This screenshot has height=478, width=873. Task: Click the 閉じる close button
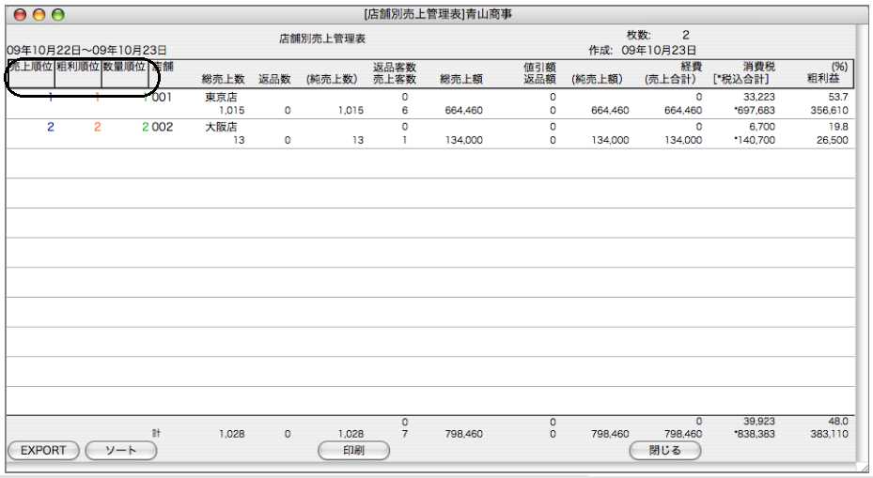click(664, 450)
